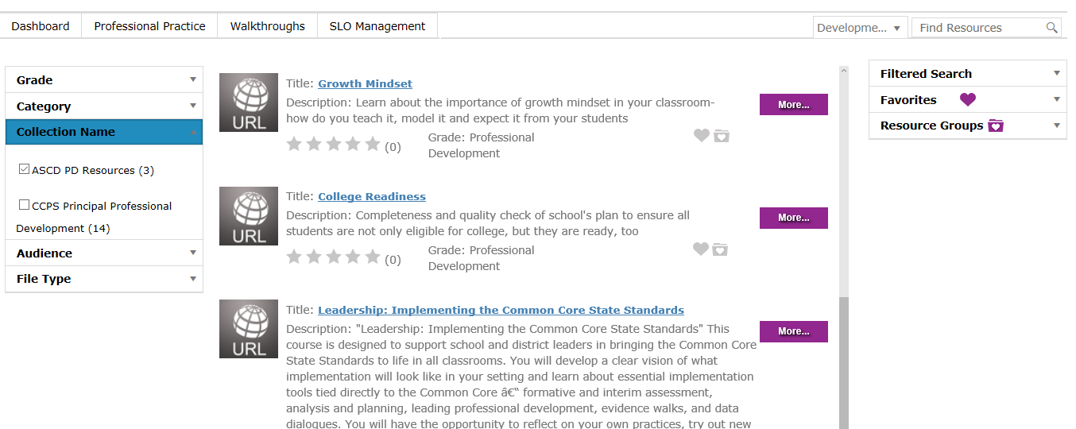Expand the Grade filter section
The width and height of the screenshot is (1076, 429).
click(104, 80)
